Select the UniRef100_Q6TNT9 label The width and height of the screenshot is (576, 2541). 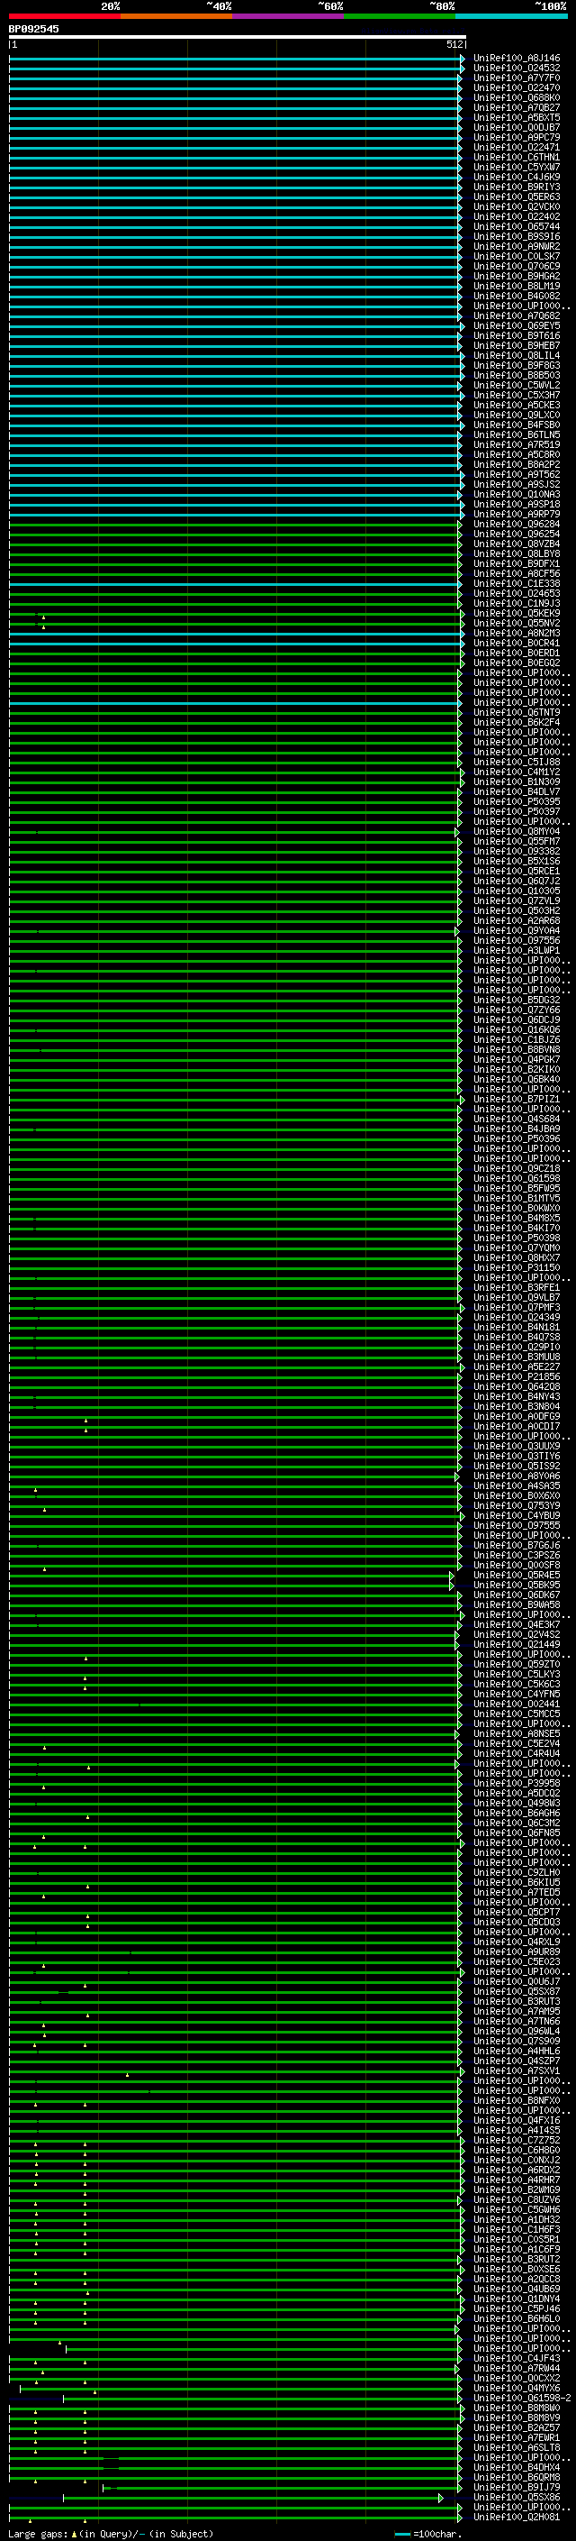tap(517, 712)
